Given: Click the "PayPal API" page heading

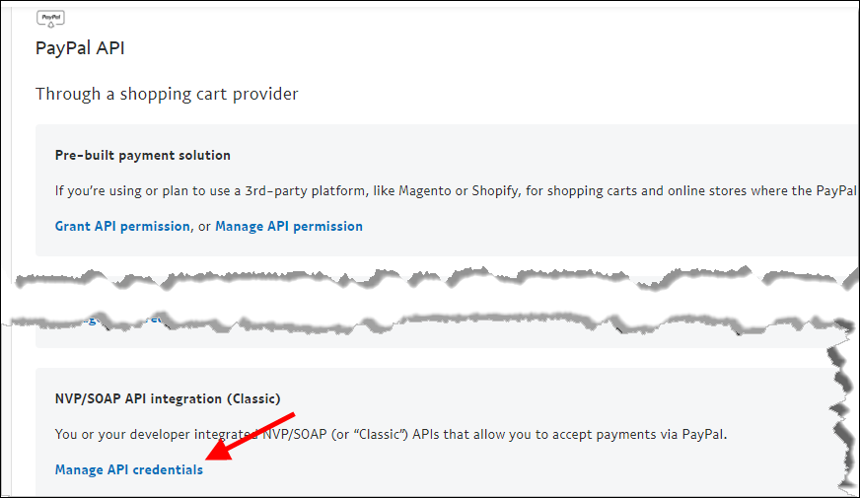Looking at the screenshot, I should [80, 48].
